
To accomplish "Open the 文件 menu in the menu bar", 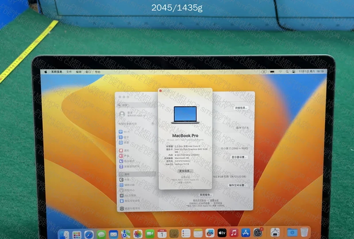I will tap(69, 72).
